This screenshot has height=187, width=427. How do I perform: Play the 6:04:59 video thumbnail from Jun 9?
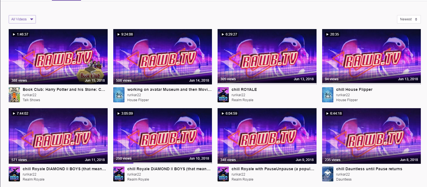coord(267,136)
